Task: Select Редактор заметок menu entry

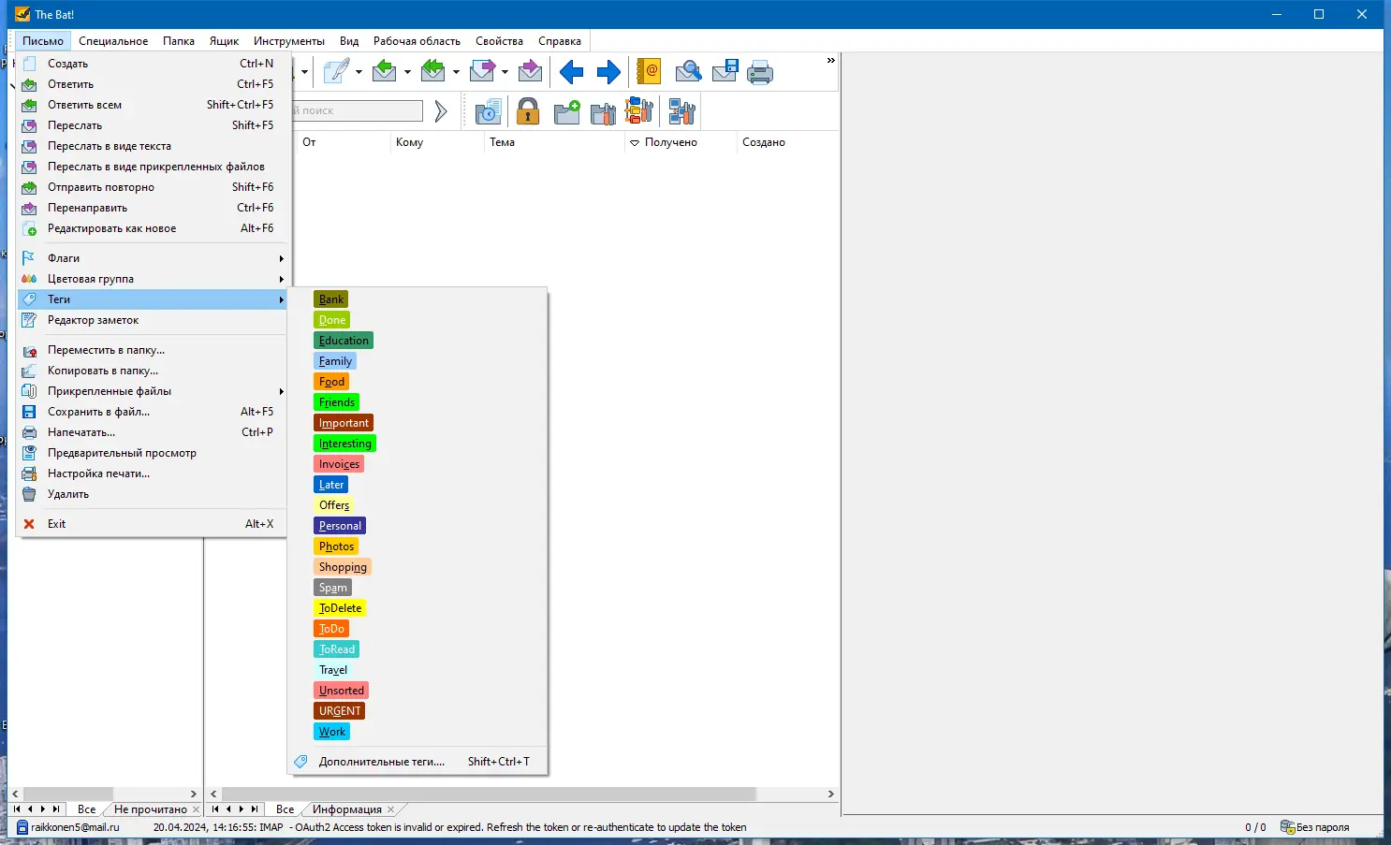Action: [x=153, y=320]
